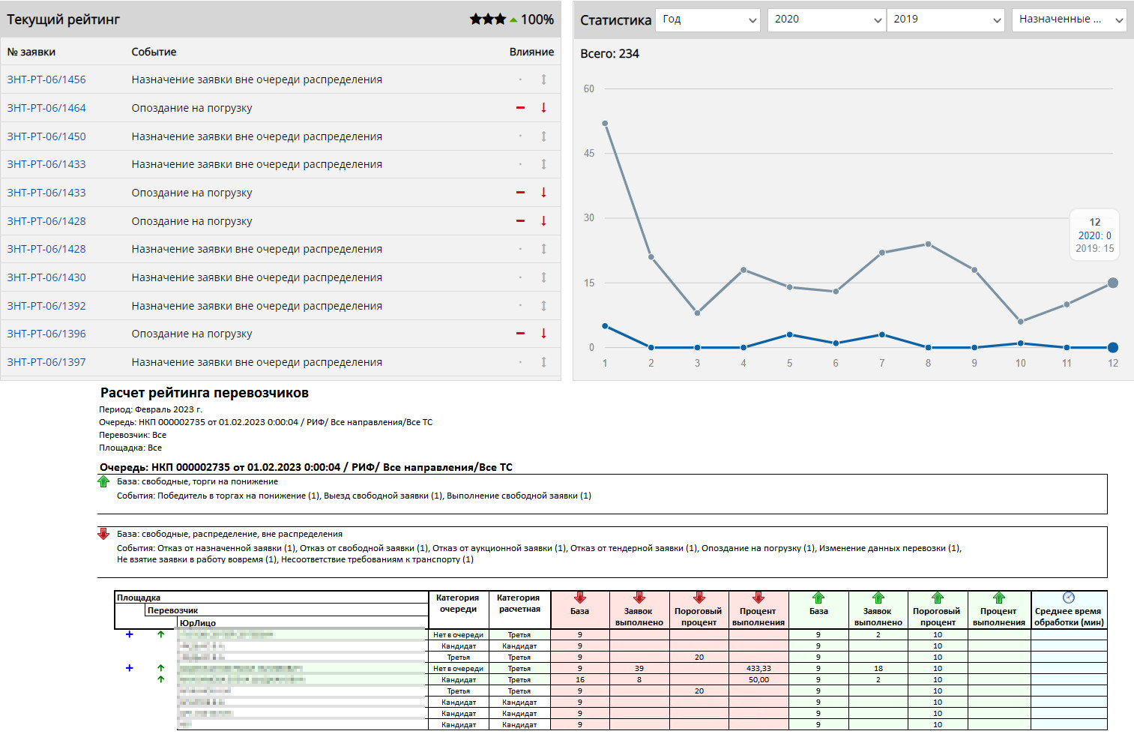1134x740 pixels.
Task: Click red arrow above red Заявок выполнено column
Action: 639,598
